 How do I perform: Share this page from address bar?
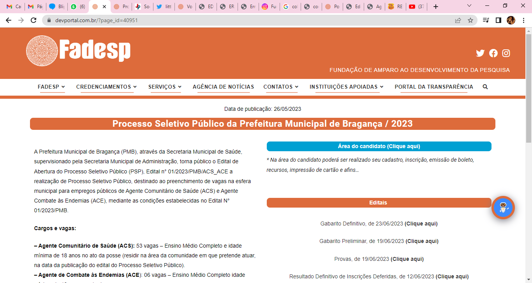tap(458, 20)
